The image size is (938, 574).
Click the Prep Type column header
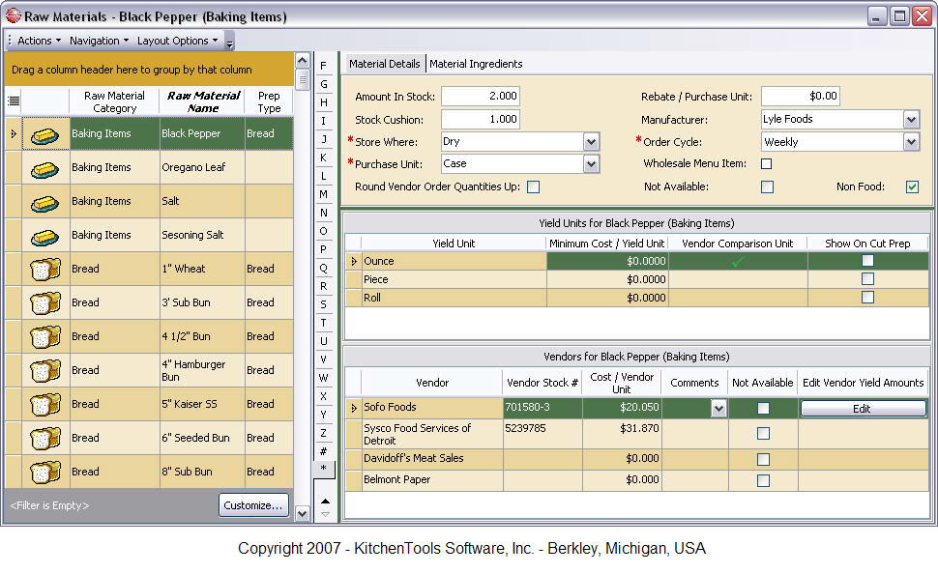[269, 101]
